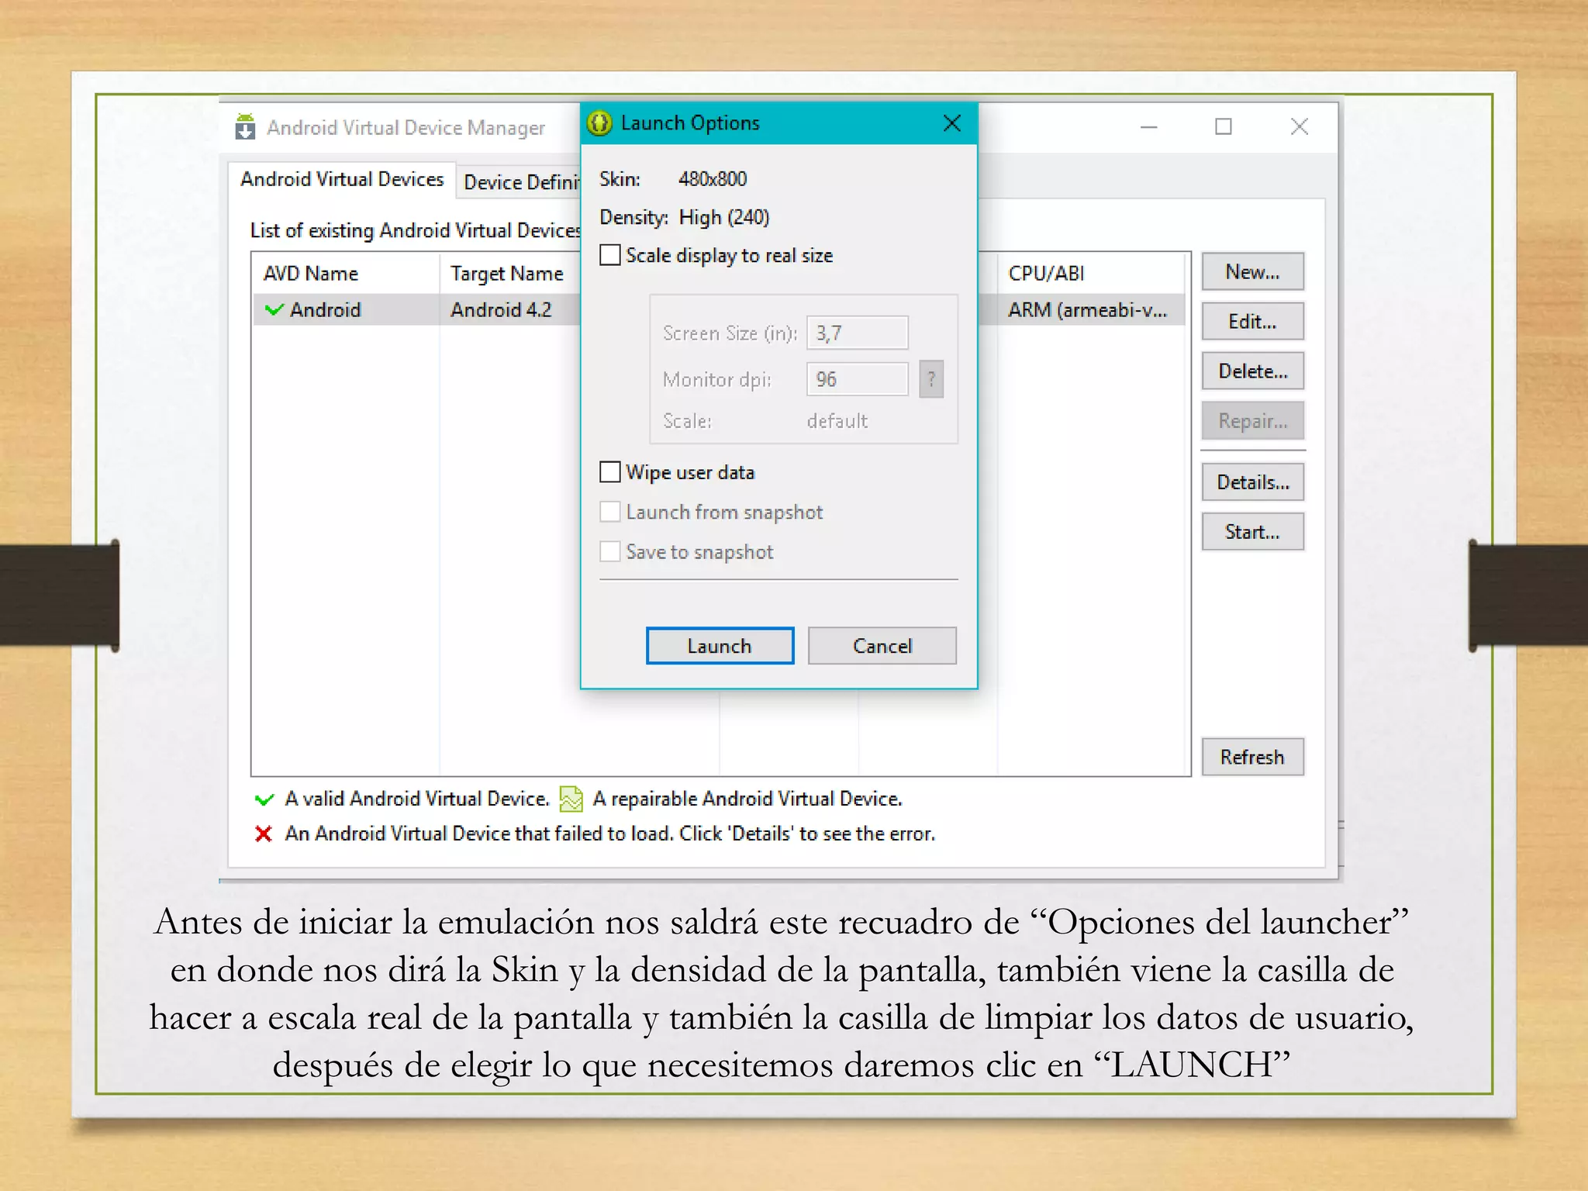This screenshot has width=1588, height=1191.
Task: Click the Screen Size (in) field
Action: (858, 333)
